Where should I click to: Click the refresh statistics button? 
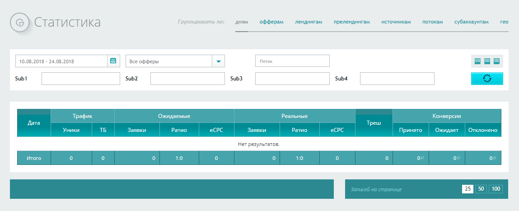487,78
